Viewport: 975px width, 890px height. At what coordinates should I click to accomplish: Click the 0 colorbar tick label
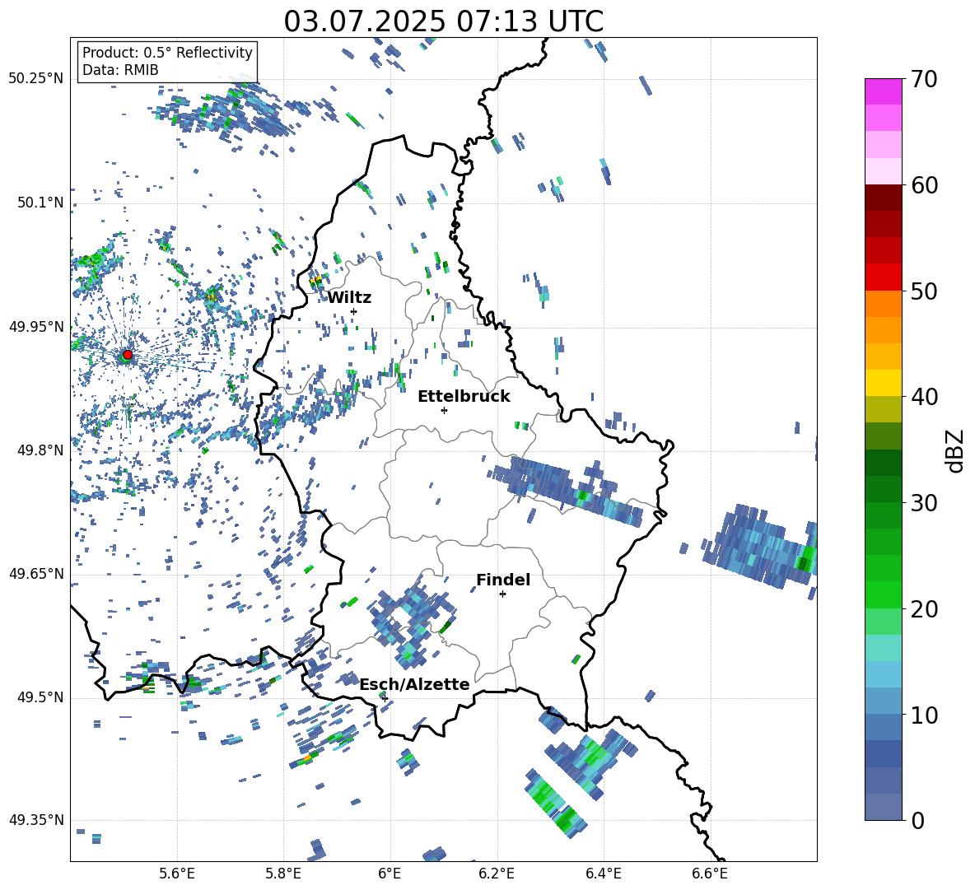coord(917,820)
